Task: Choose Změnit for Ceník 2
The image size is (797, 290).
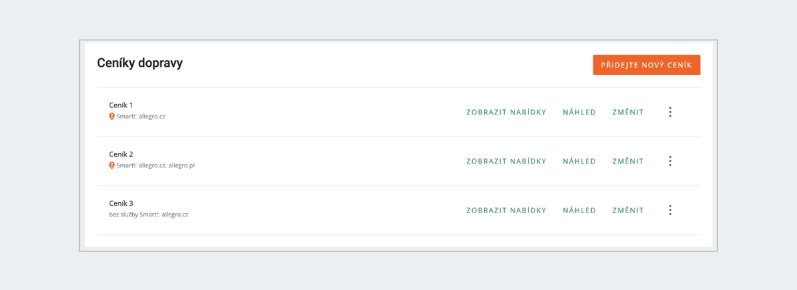Action: [x=628, y=161]
